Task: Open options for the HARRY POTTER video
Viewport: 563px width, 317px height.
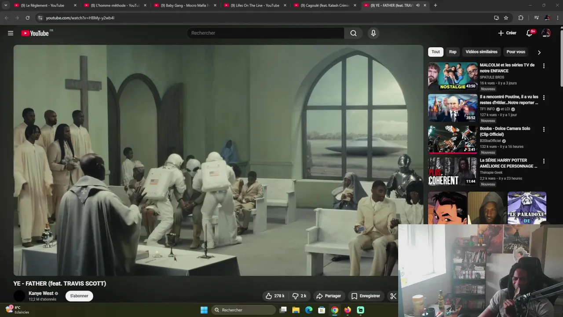Action: 544,161
